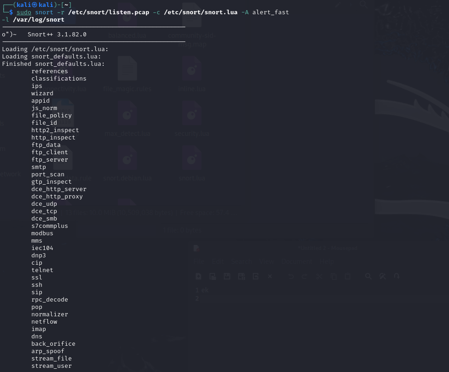Click 'ftp_client' line in terminal output
Image resolution: width=449 pixels, height=372 pixels.
pyautogui.click(x=50, y=152)
